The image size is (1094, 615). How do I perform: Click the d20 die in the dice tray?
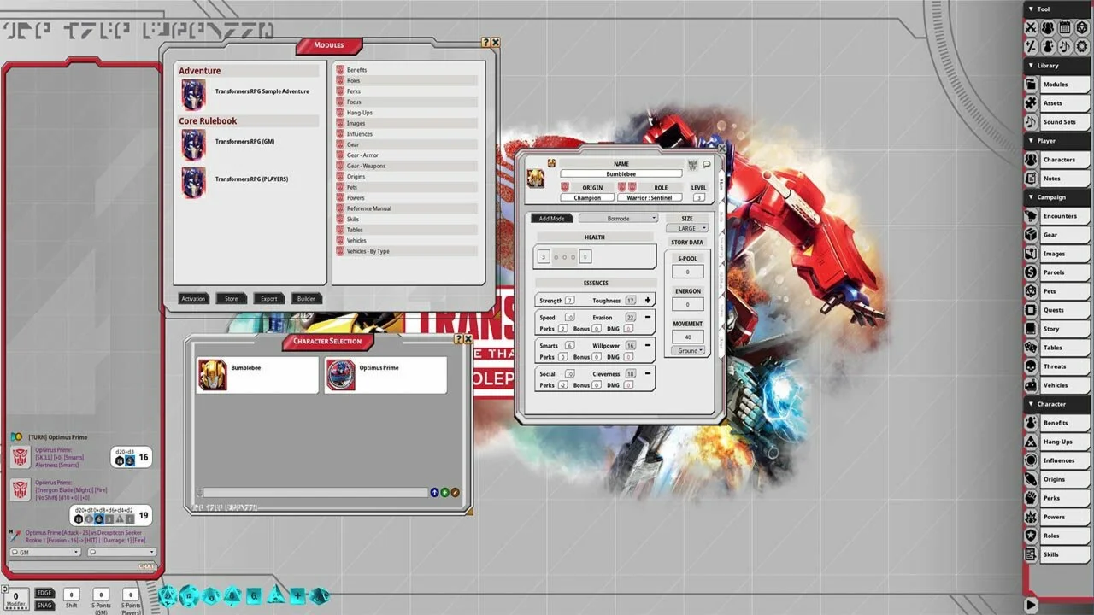point(168,595)
